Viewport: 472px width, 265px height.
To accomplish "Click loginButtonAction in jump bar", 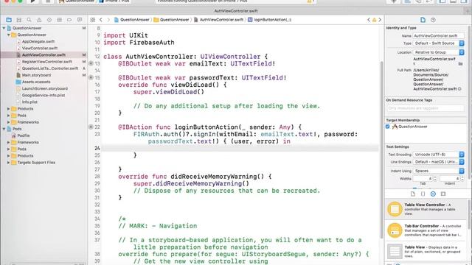I will tap(270, 20).
